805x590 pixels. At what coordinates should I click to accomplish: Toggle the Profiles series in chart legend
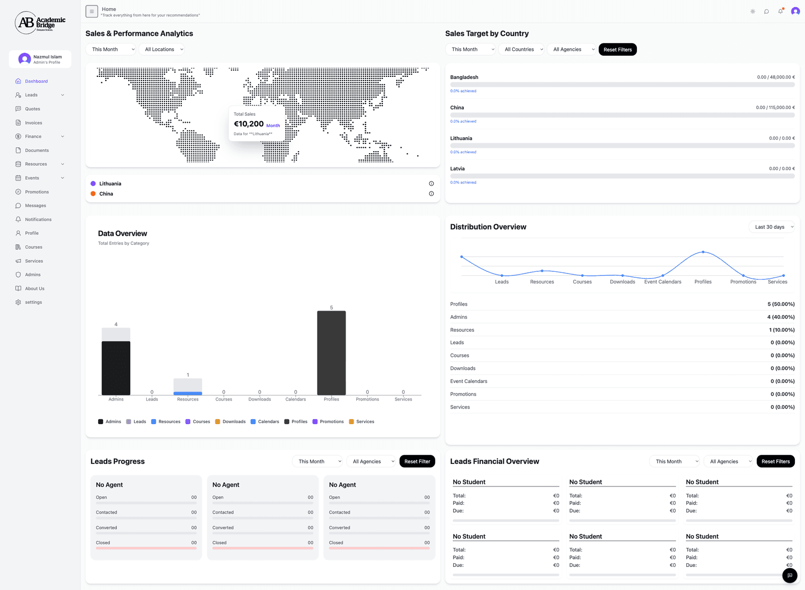click(295, 422)
